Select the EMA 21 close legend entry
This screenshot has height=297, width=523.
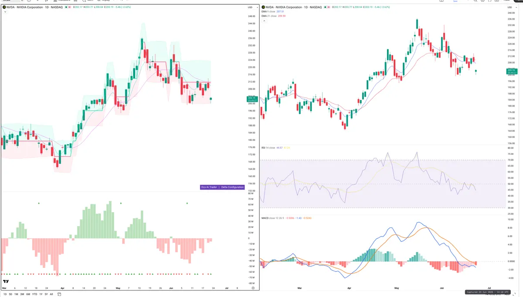point(269,16)
